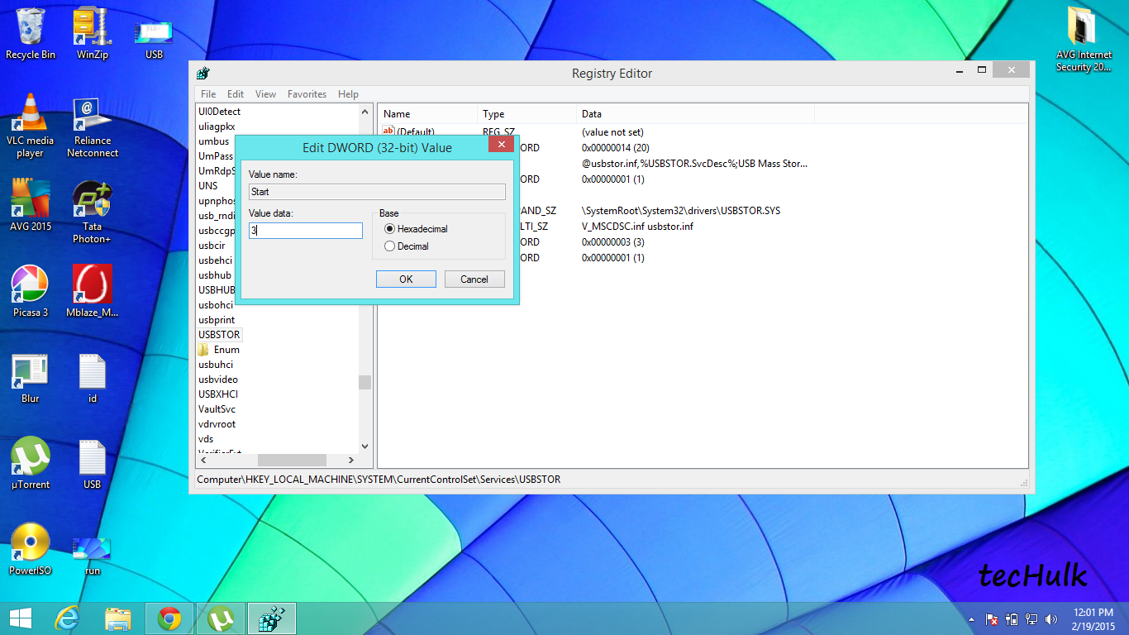Open Google Chrome from the taskbar
The image size is (1129, 635).
[169, 618]
